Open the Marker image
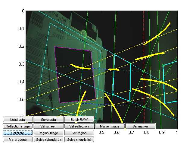 pos(110,126)
